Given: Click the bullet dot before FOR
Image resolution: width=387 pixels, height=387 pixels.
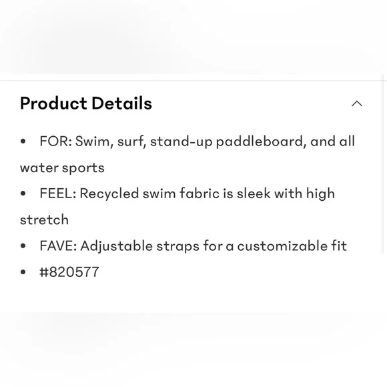Looking at the screenshot, I should 23,141.
